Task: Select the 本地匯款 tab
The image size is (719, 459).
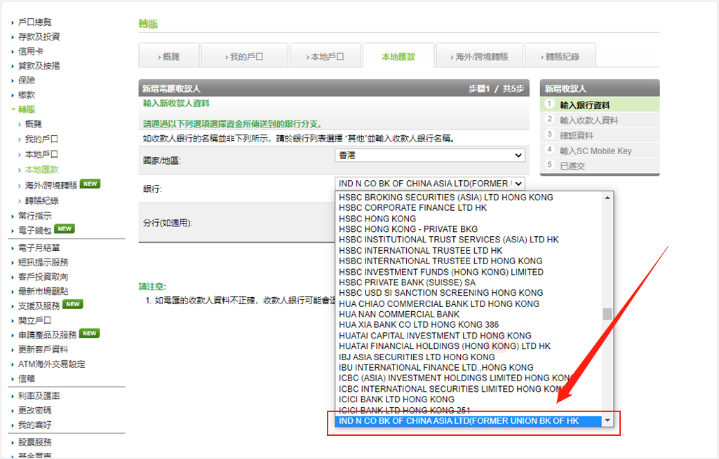Action: coord(398,56)
